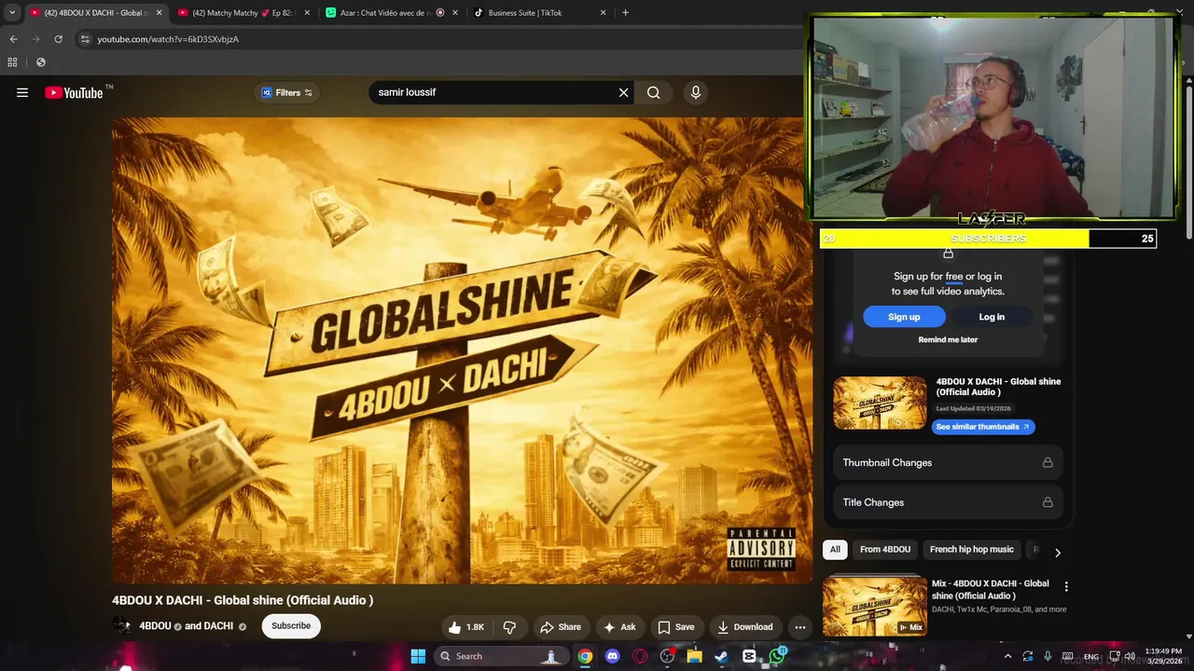This screenshot has width=1194, height=671.
Task: Open the Filters extension button
Action: pos(286,92)
